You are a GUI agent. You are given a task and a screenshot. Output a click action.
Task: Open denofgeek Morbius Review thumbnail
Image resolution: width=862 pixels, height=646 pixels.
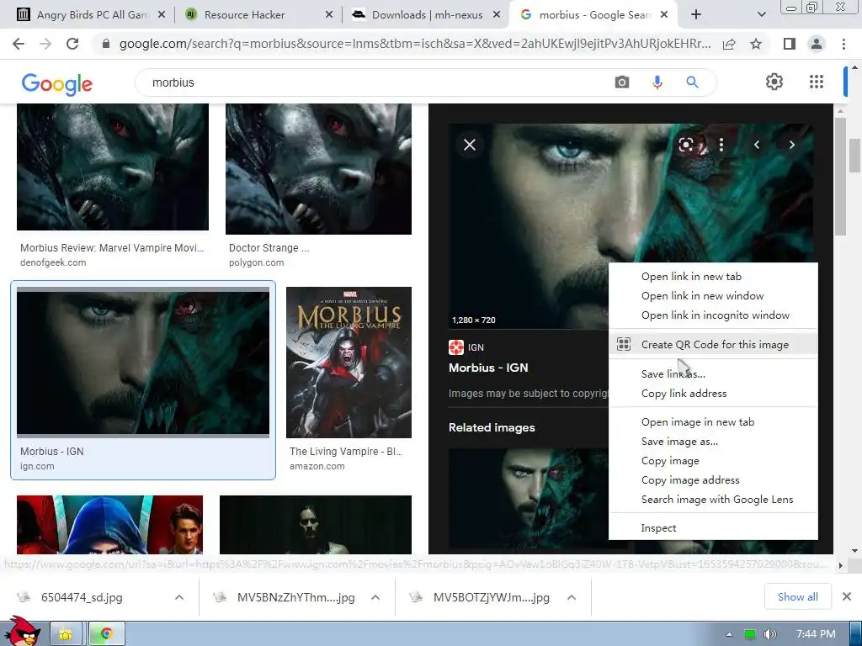pyautogui.click(x=113, y=167)
